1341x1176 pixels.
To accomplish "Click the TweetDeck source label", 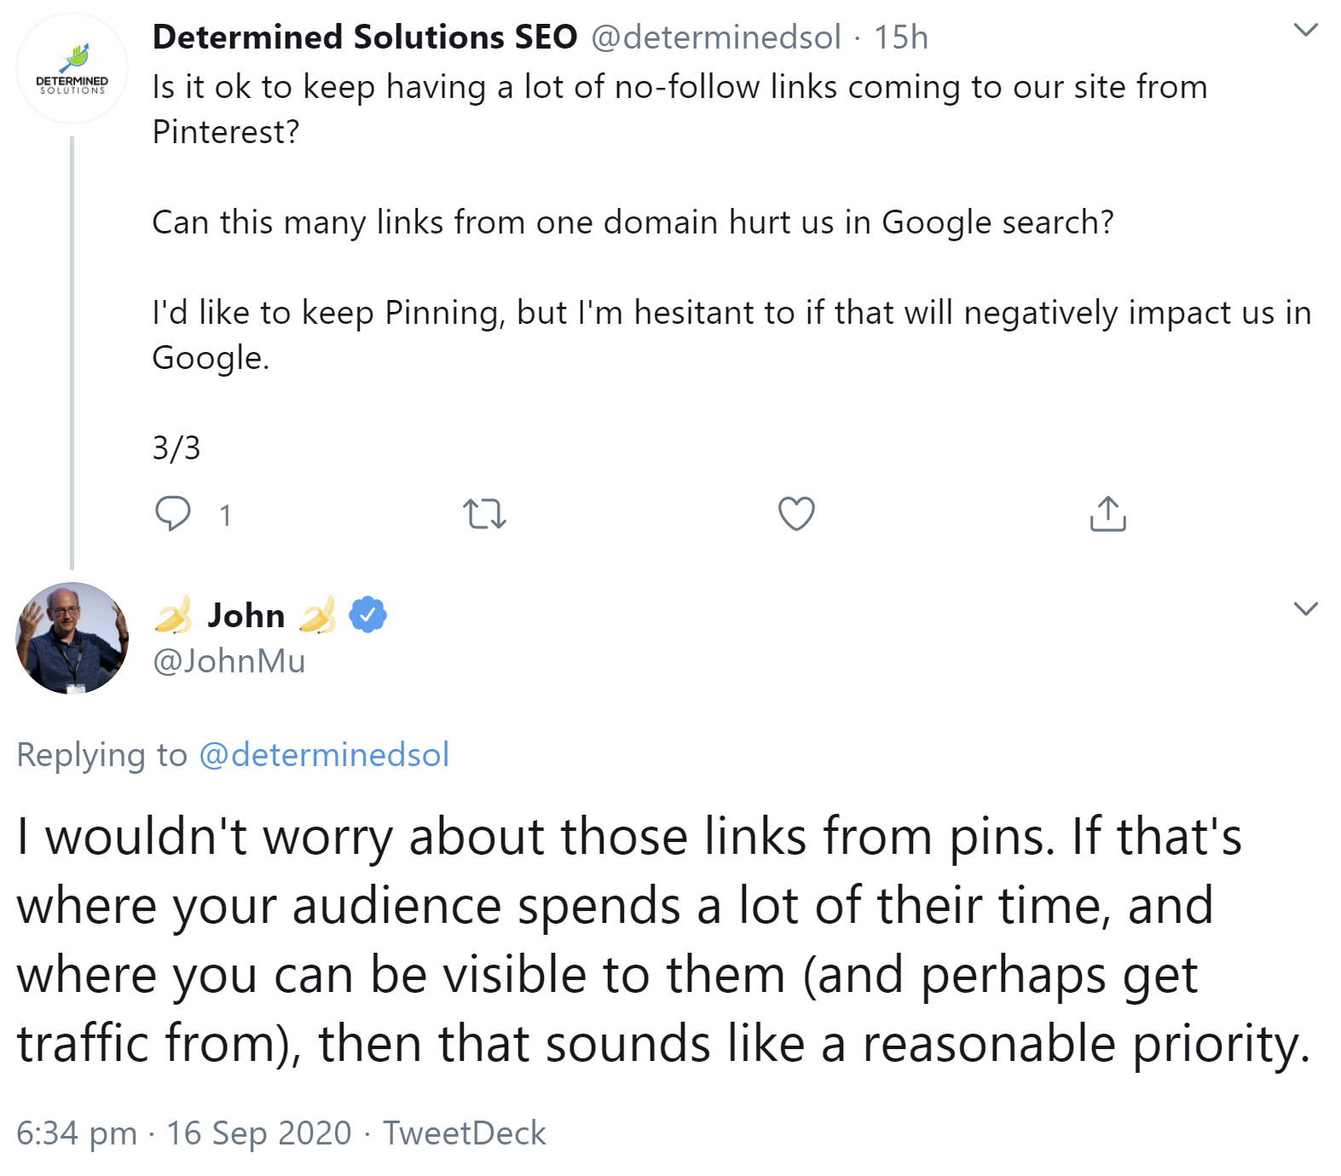I will (463, 1133).
